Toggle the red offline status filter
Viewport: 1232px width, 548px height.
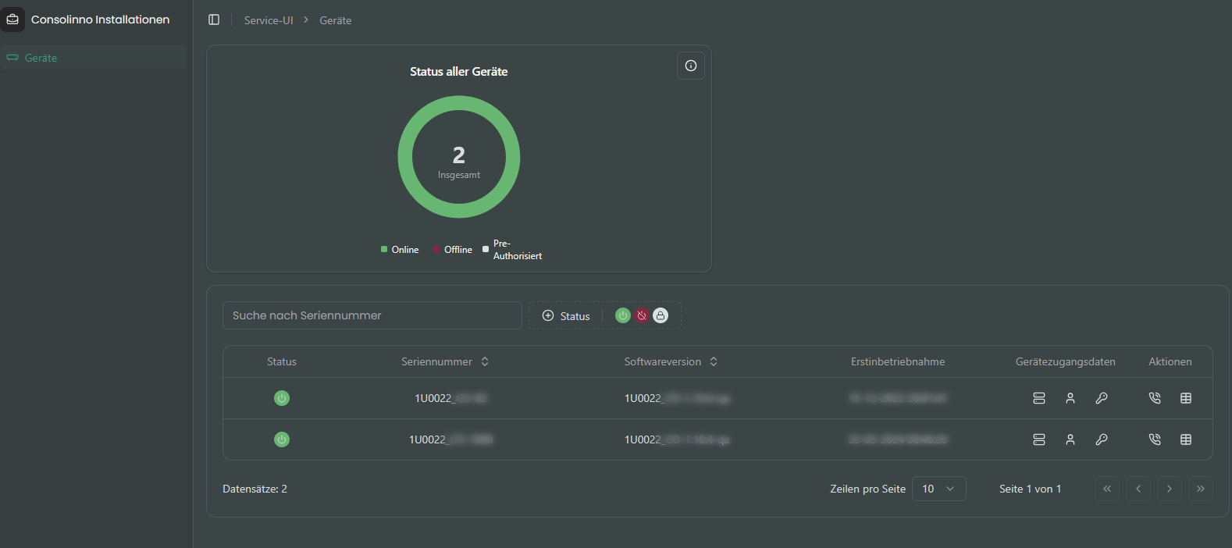[642, 315]
